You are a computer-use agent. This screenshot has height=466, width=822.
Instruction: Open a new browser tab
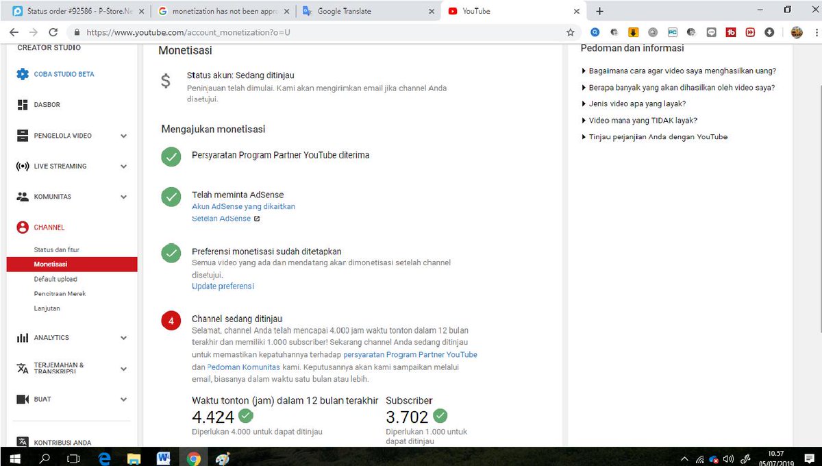click(599, 11)
